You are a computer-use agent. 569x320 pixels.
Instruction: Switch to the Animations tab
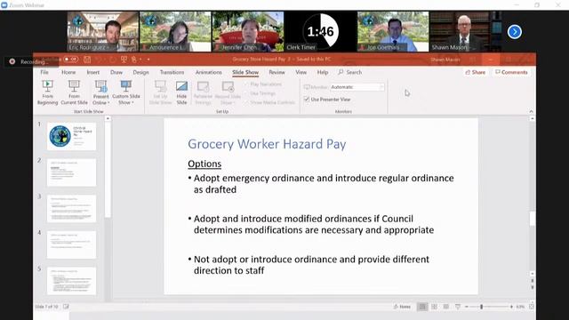(x=209, y=72)
